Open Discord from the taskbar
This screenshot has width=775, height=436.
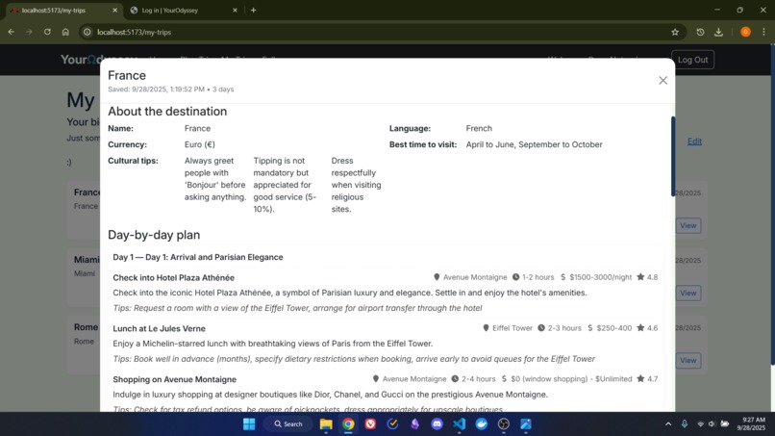coord(437,424)
